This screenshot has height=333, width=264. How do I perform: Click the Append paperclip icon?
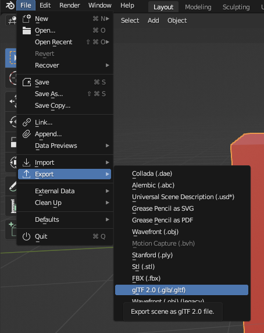point(27,134)
